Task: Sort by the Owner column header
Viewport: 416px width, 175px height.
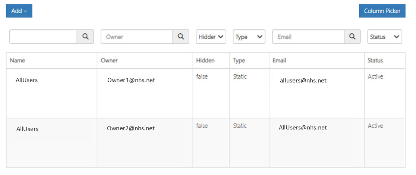Action: [x=109, y=60]
